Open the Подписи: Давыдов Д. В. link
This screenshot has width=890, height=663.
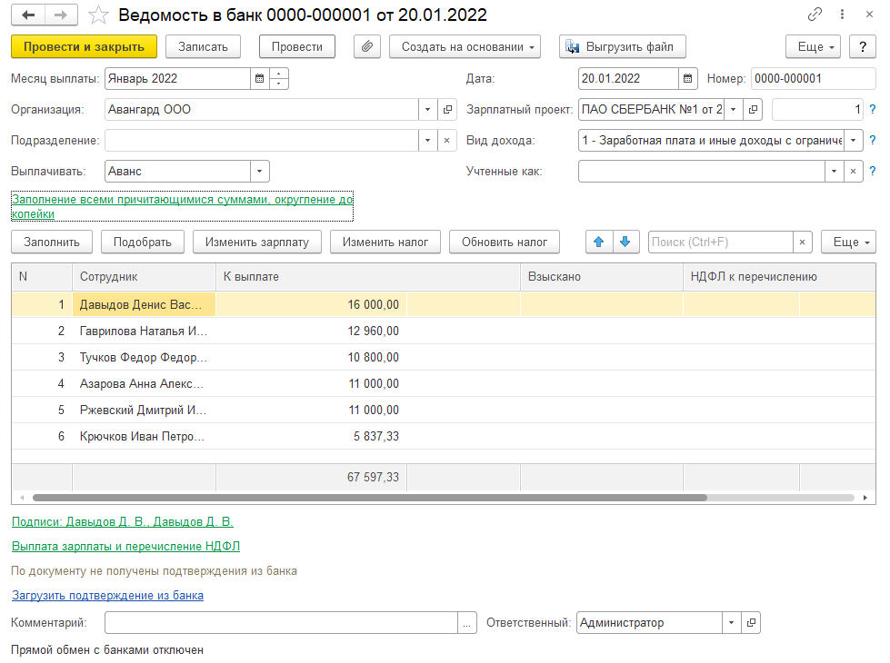tap(123, 522)
